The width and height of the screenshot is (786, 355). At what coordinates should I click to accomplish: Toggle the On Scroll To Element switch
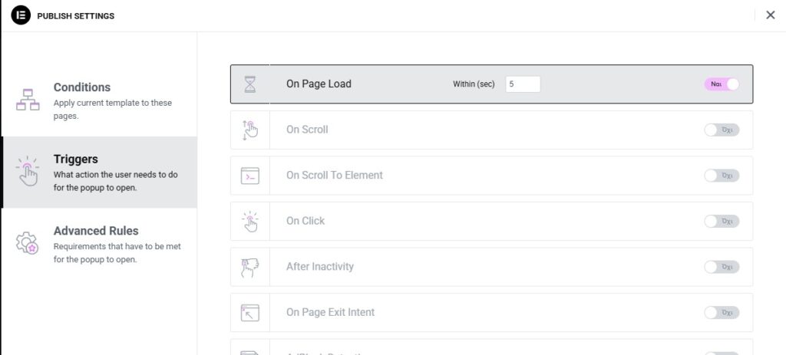[722, 176]
